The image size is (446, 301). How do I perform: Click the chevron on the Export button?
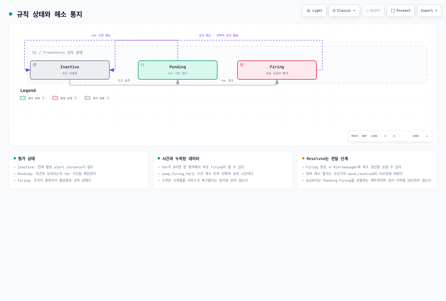point(436,11)
